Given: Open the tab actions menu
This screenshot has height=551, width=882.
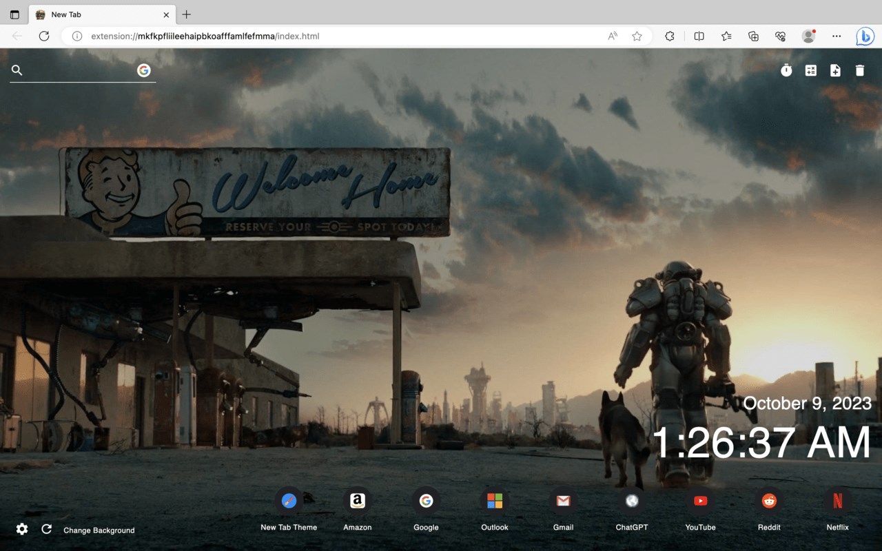Looking at the screenshot, I should (x=14, y=14).
